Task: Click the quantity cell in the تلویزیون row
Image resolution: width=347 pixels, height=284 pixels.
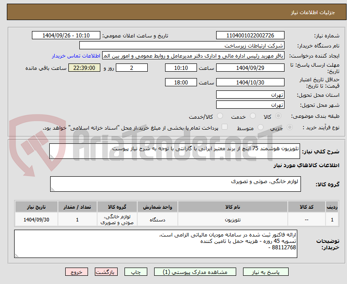Action: pos(77,220)
